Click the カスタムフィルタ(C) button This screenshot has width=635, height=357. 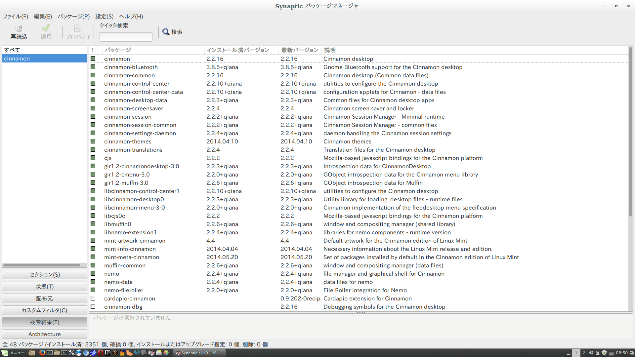pyautogui.click(x=45, y=310)
